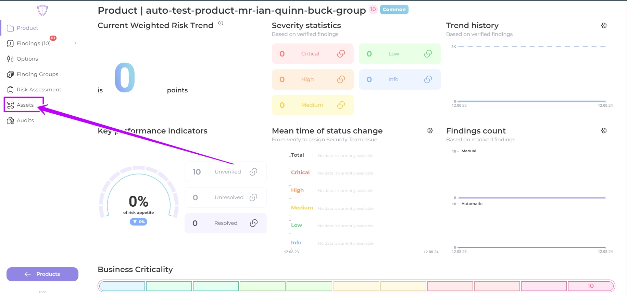Navigate to Risk Assessment
This screenshot has width=627, height=295.
tap(39, 90)
